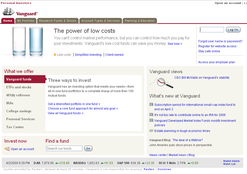Open the Simplified investing link

(88, 55)
